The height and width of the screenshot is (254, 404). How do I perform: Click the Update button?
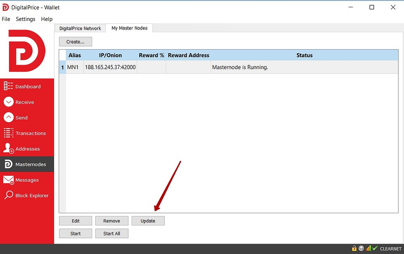click(148, 221)
